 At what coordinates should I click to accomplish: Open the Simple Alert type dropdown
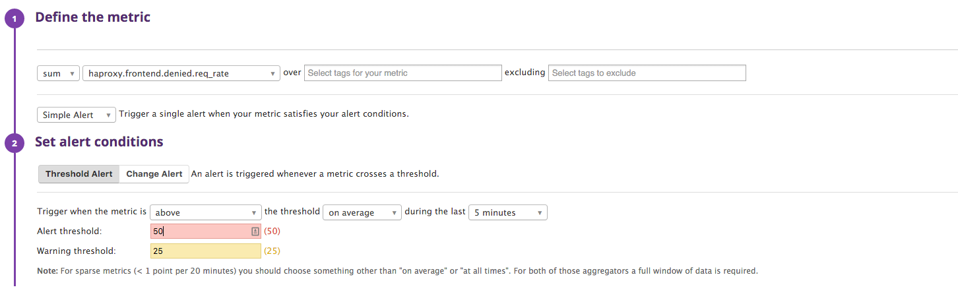tap(76, 115)
